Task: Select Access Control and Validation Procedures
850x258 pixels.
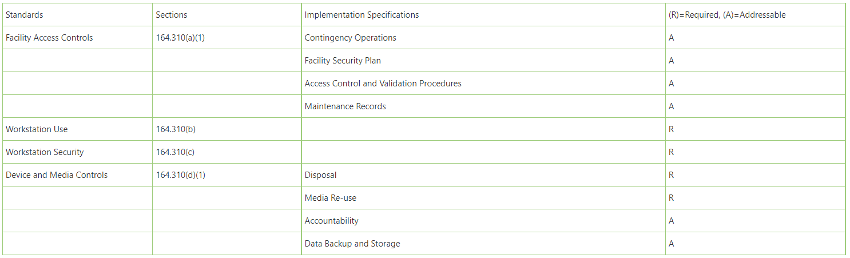Action: (483, 84)
